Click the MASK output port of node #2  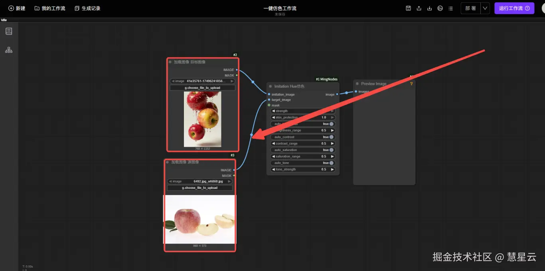(237, 75)
